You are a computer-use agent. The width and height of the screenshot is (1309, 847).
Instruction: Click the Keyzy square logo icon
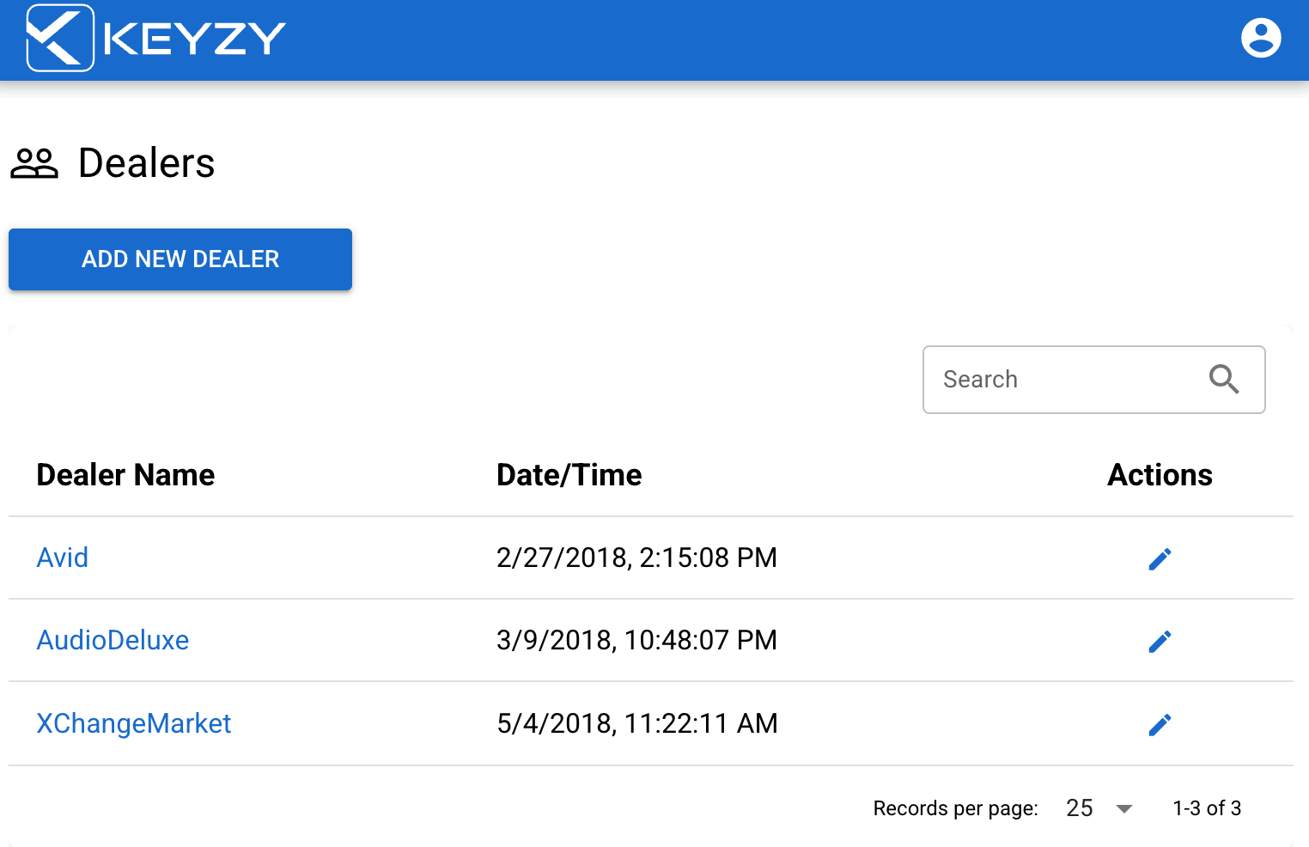(x=59, y=38)
